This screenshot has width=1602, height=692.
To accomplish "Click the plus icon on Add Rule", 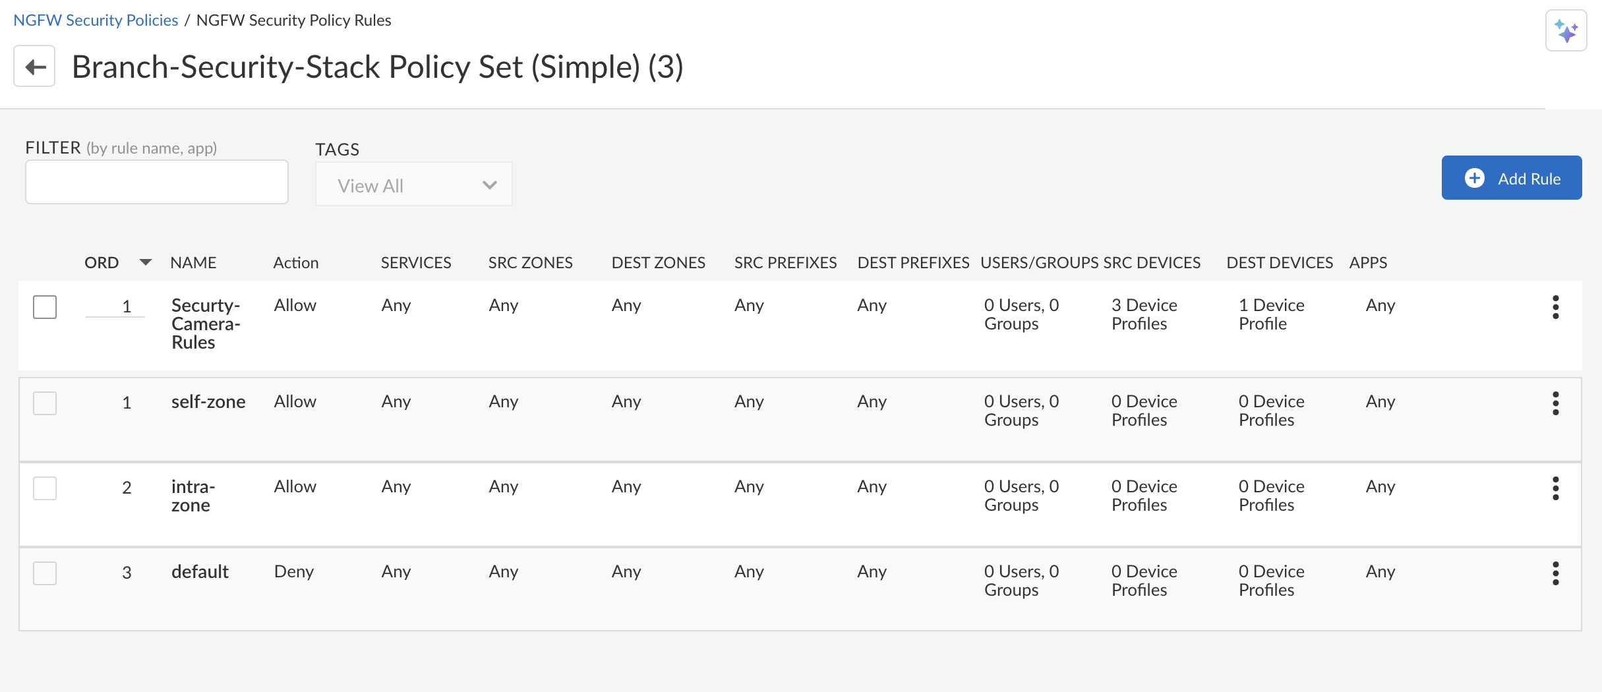I will pyautogui.click(x=1475, y=178).
